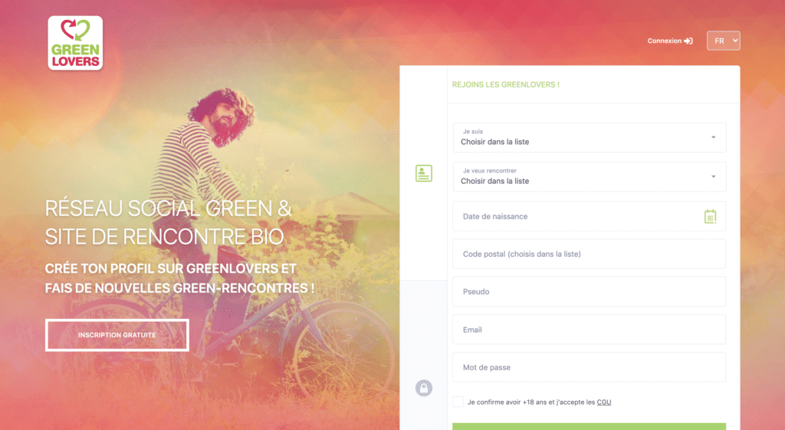785x430 pixels.
Task: Click the Je suis dropdown arrow
Action: pos(714,137)
